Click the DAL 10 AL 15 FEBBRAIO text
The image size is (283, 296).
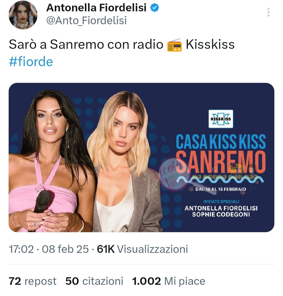pyautogui.click(x=221, y=189)
